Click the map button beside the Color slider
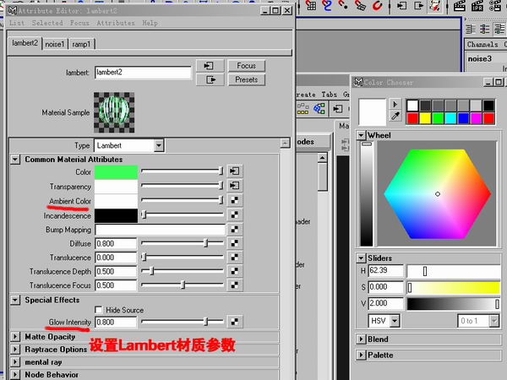 pyautogui.click(x=235, y=171)
